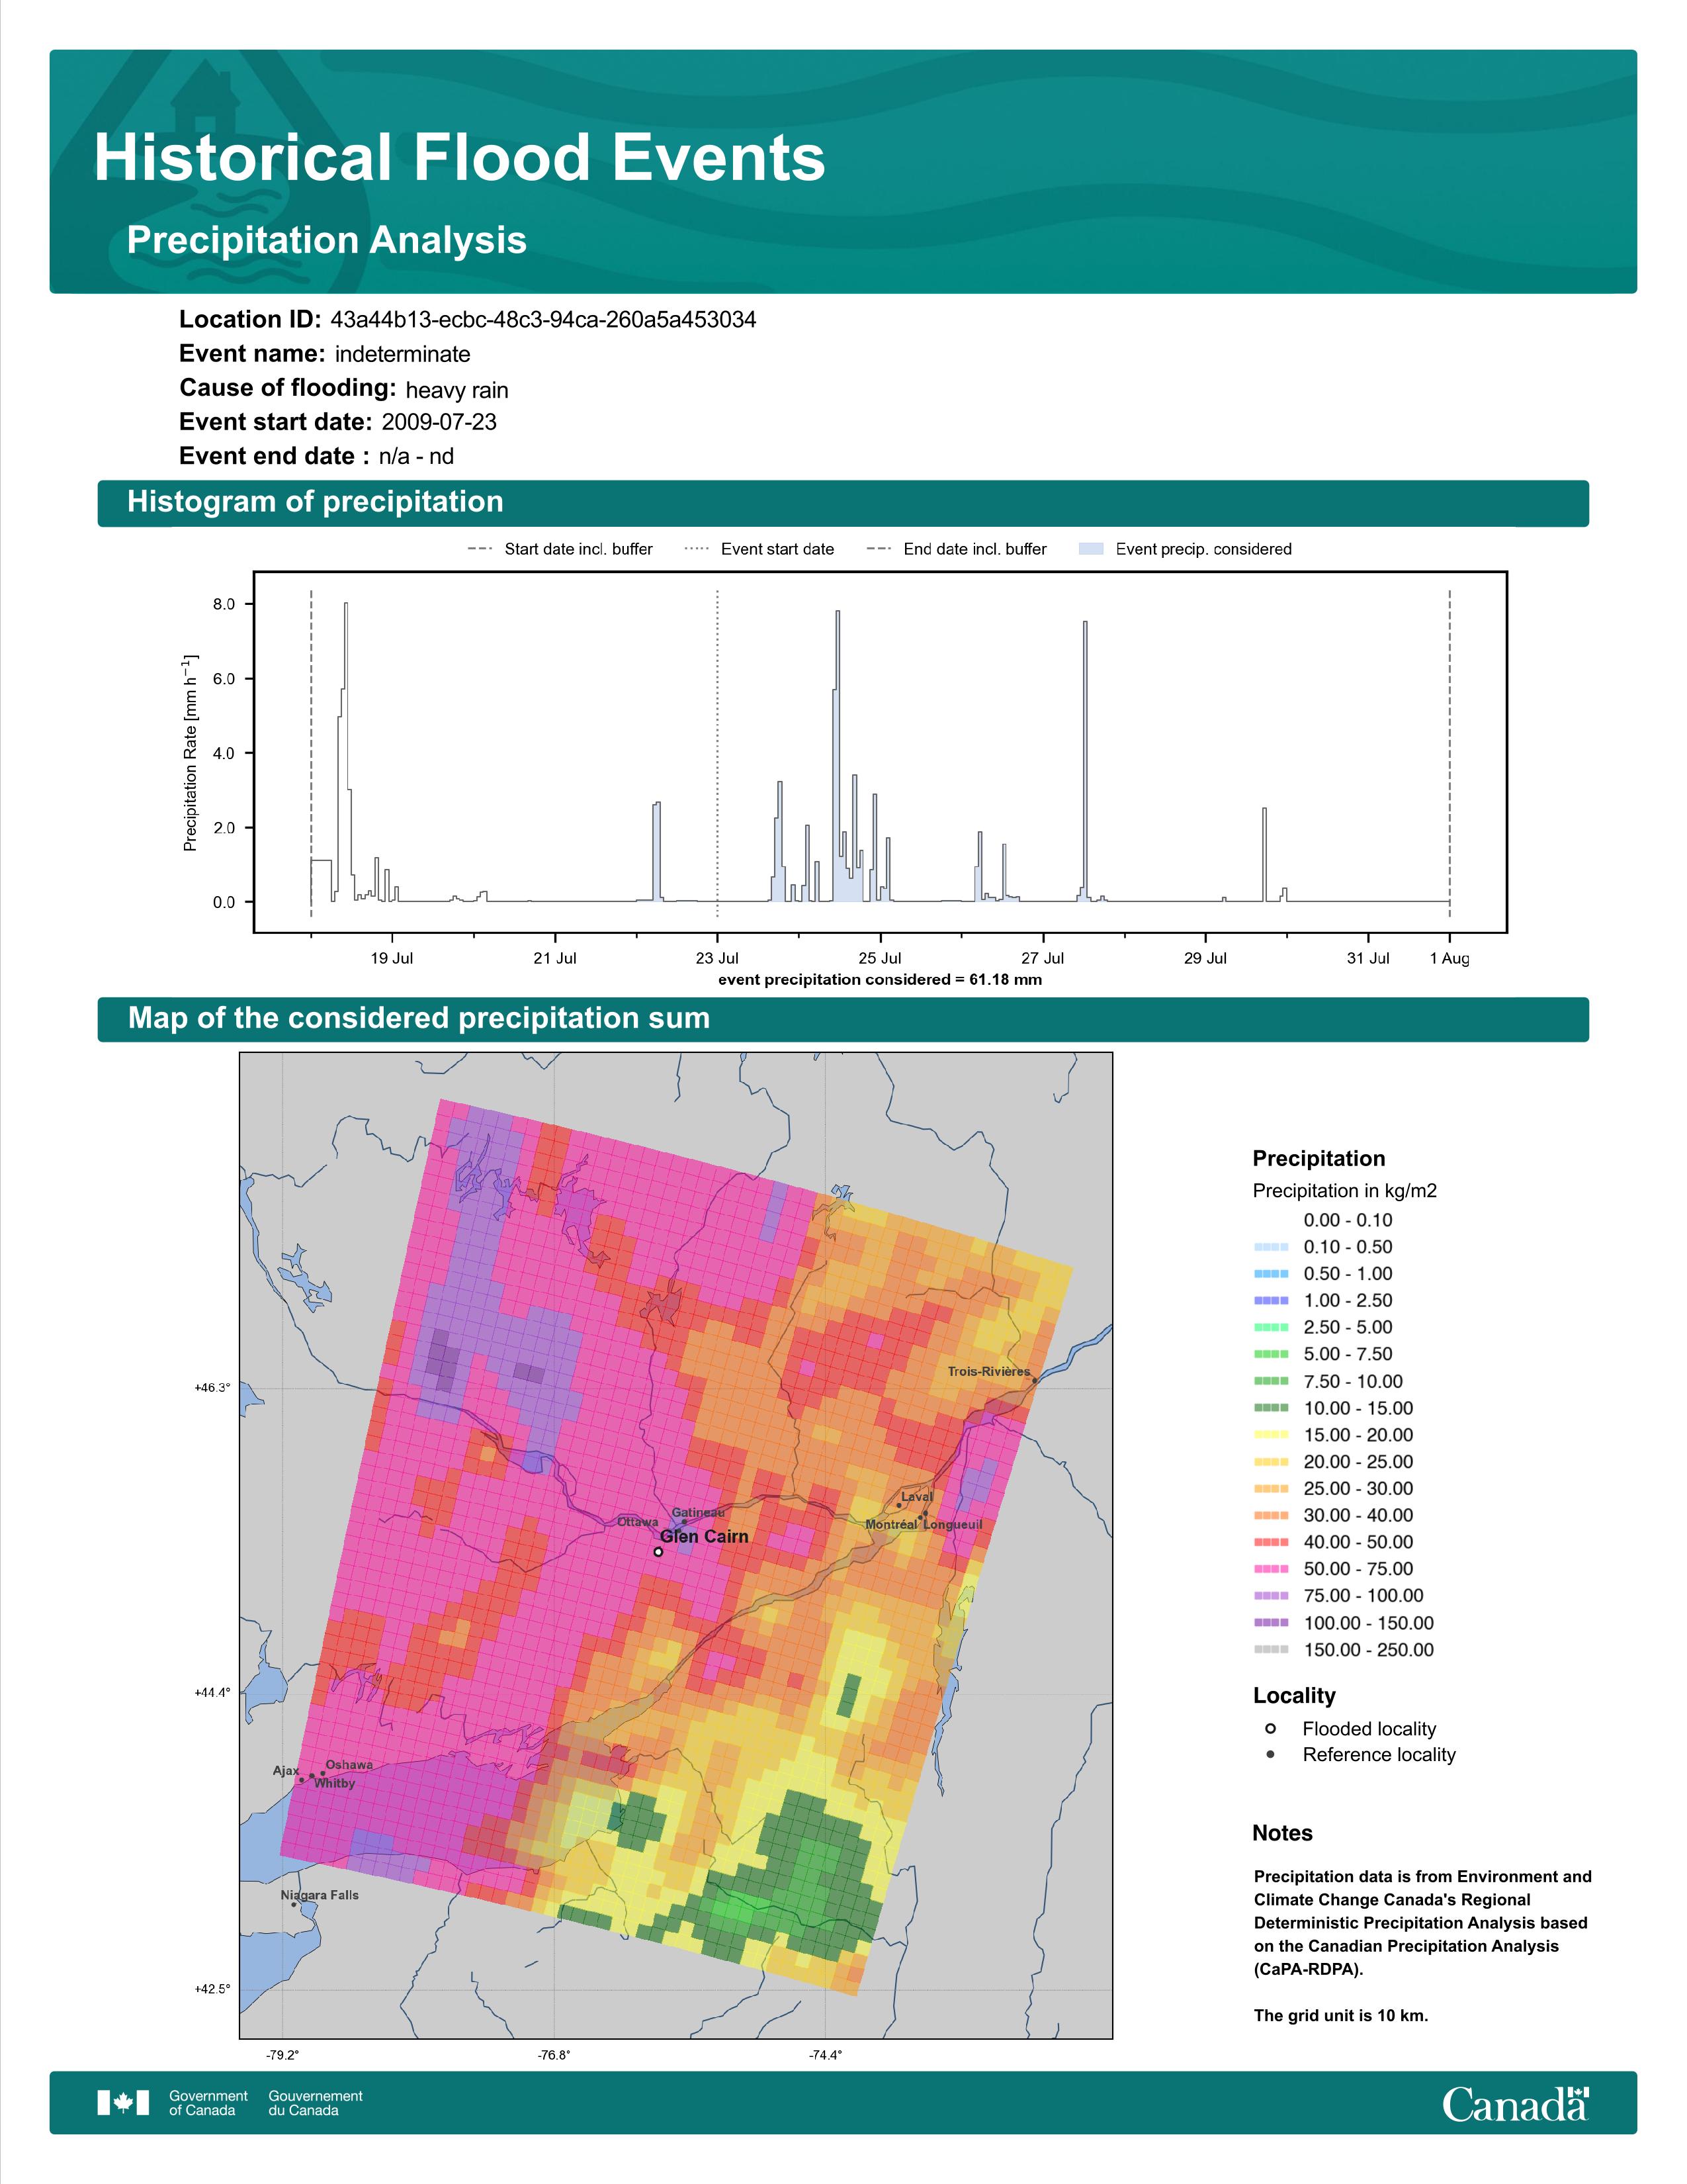This screenshot has width=1687, height=2184.
Task: Click the Gouvernement du Canada footer text
Action: 316,2103
